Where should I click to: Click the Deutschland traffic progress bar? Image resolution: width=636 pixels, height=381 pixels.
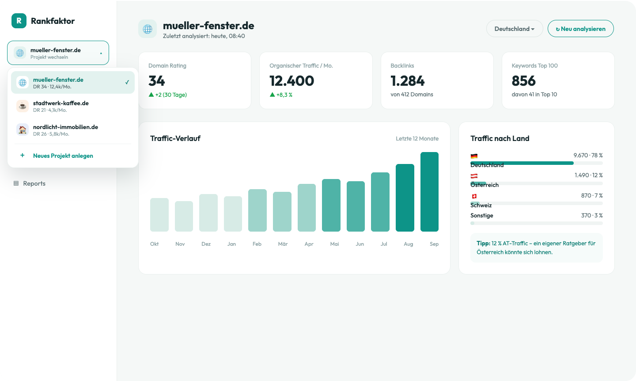click(537, 163)
